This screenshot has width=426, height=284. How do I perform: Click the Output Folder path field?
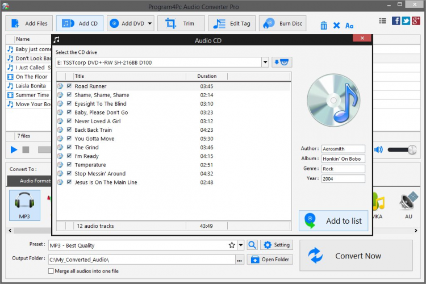pyautogui.click(x=142, y=260)
